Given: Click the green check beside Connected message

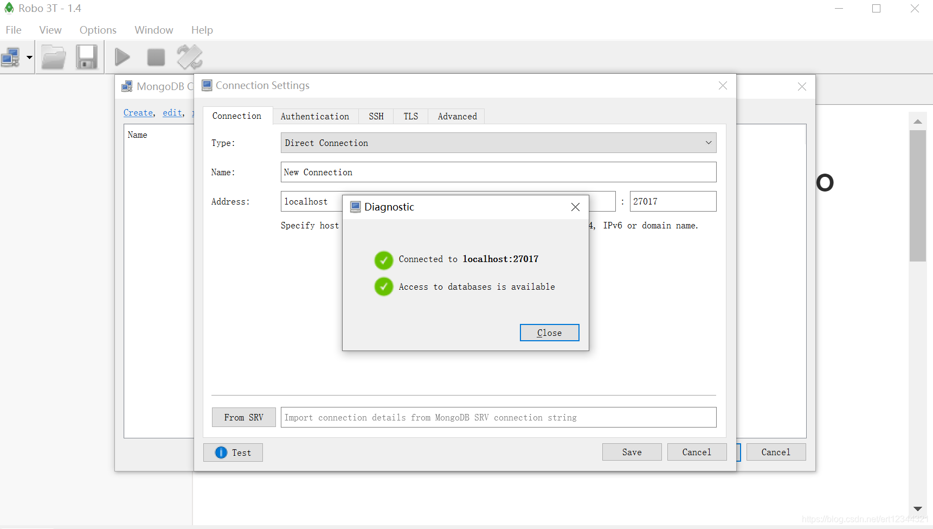Looking at the screenshot, I should pos(384,260).
